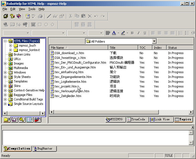
Task: Click the Cut scissors icon
Action: tap(71, 16)
